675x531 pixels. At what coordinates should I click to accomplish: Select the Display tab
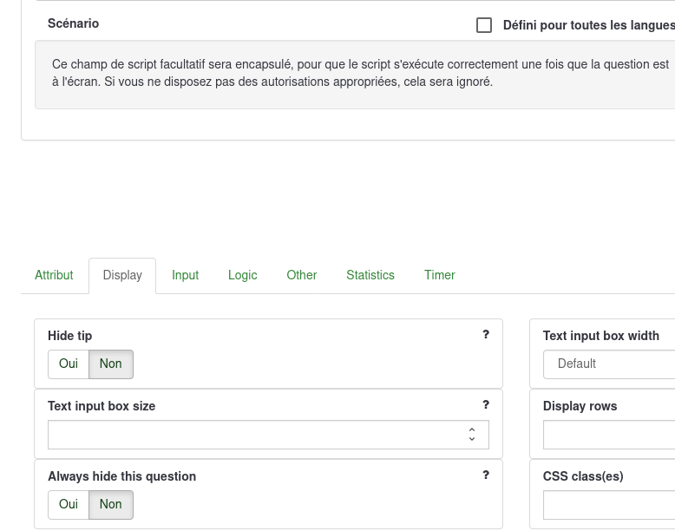122,275
